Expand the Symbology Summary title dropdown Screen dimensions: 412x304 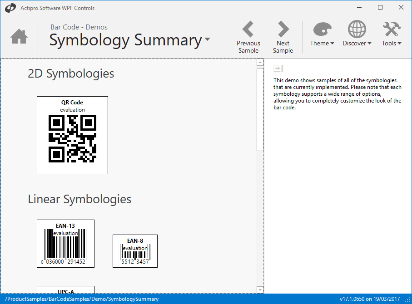point(207,39)
